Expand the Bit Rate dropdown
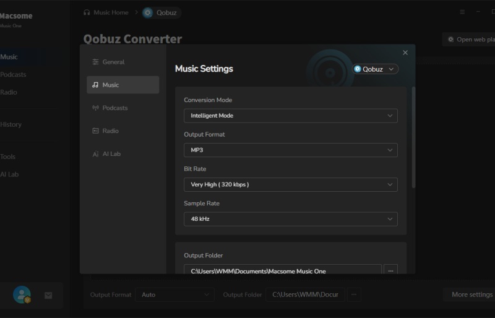Screen dimensions: 495x318 point(290,184)
